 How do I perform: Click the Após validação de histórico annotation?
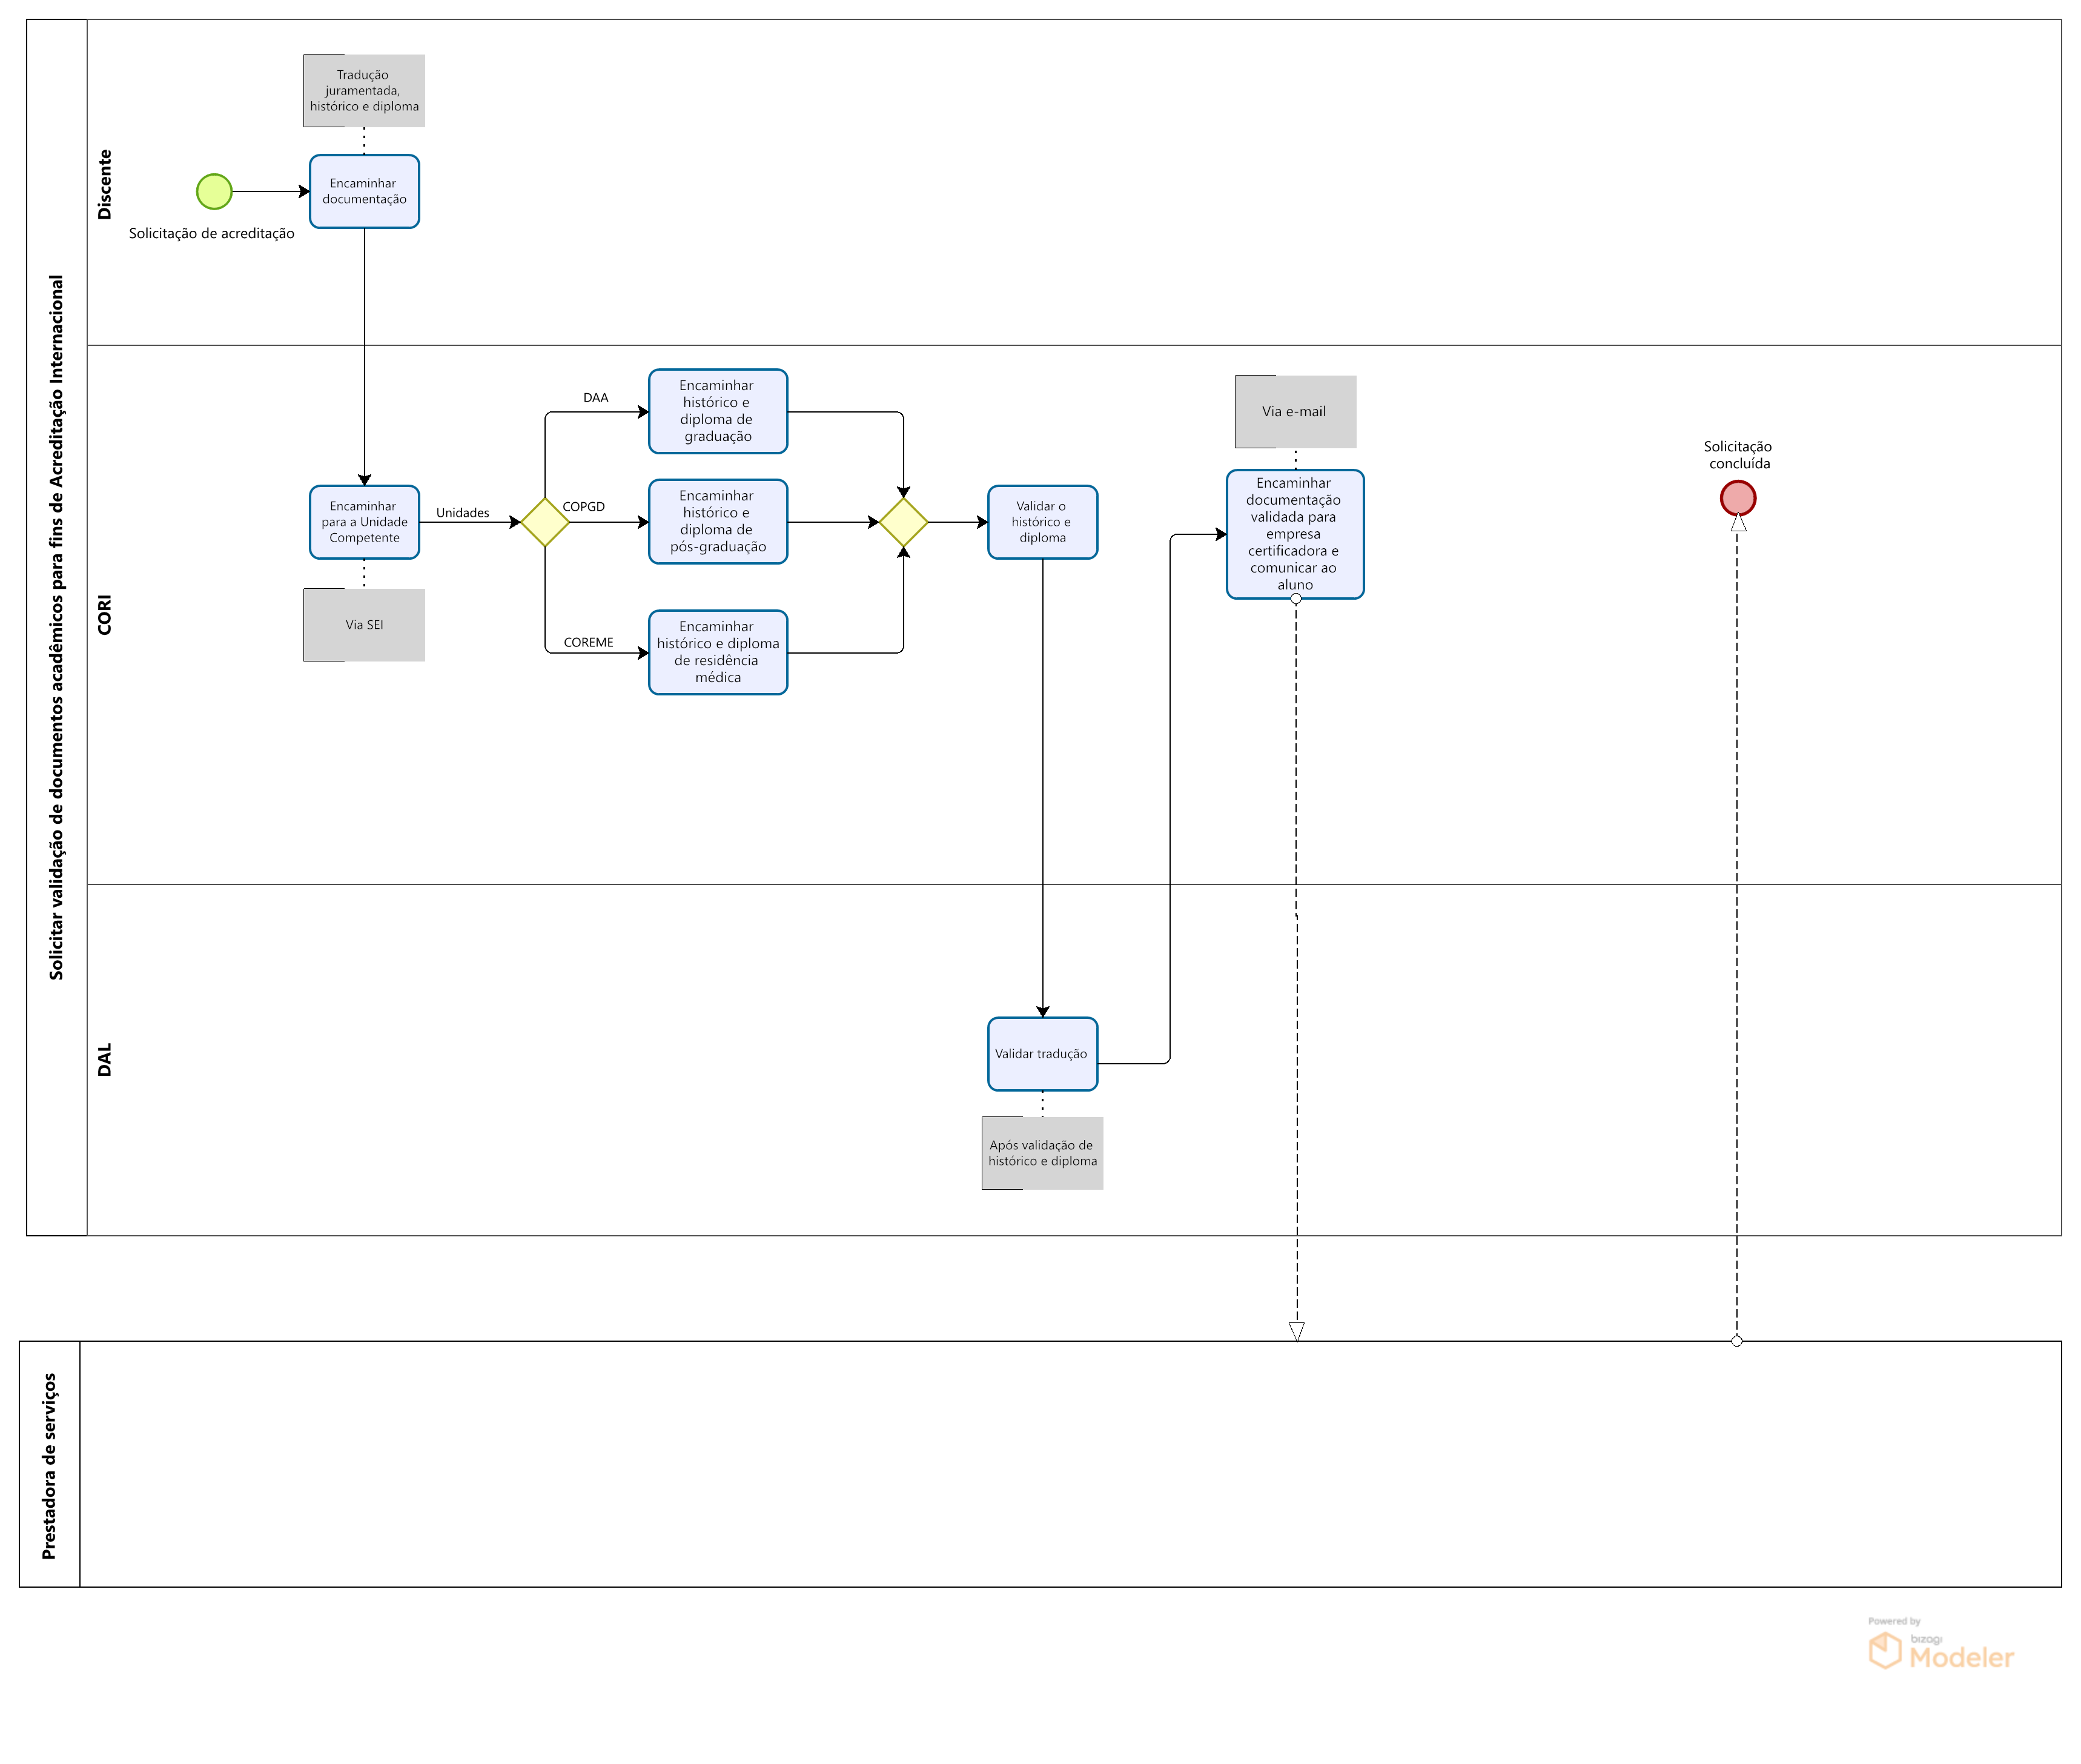click(1042, 1153)
